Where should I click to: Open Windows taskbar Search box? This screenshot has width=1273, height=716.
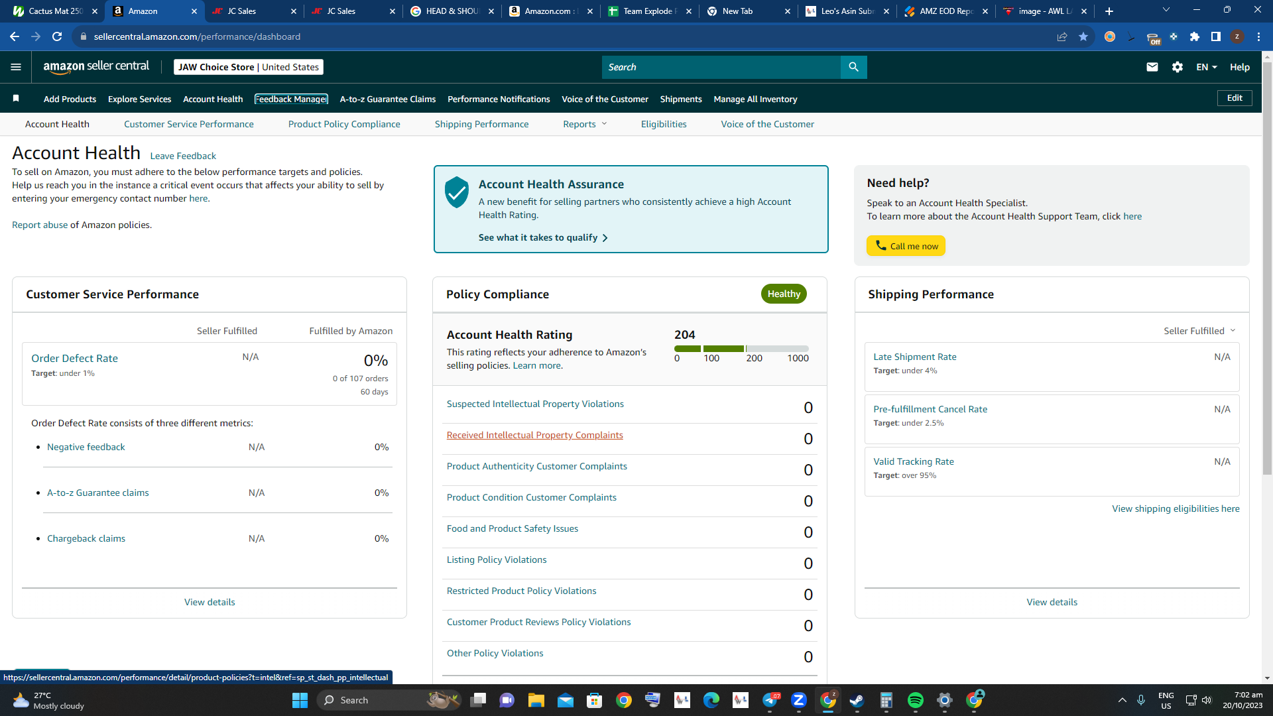(x=389, y=700)
